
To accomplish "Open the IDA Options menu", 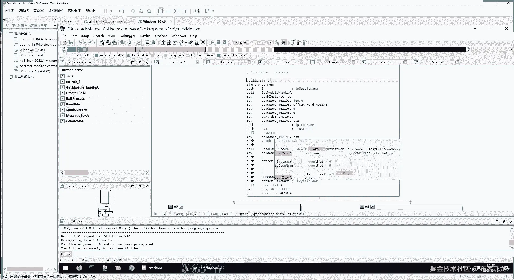I will (x=161, y=36).
